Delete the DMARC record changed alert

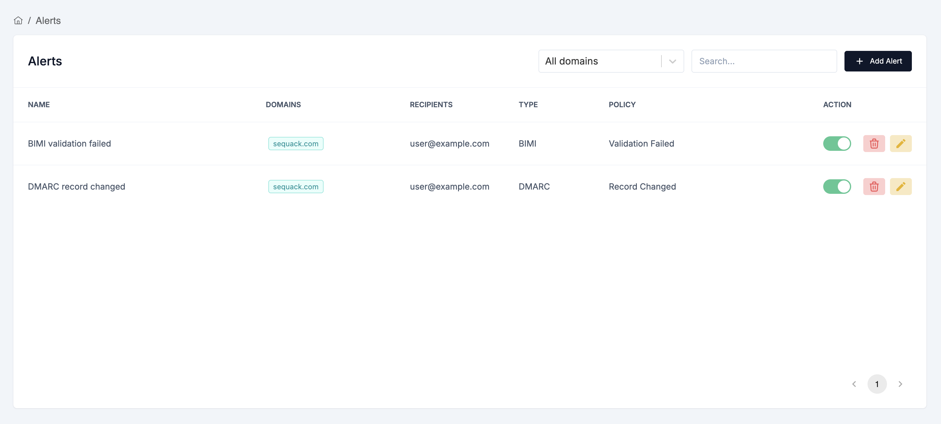tap(874, 187)
